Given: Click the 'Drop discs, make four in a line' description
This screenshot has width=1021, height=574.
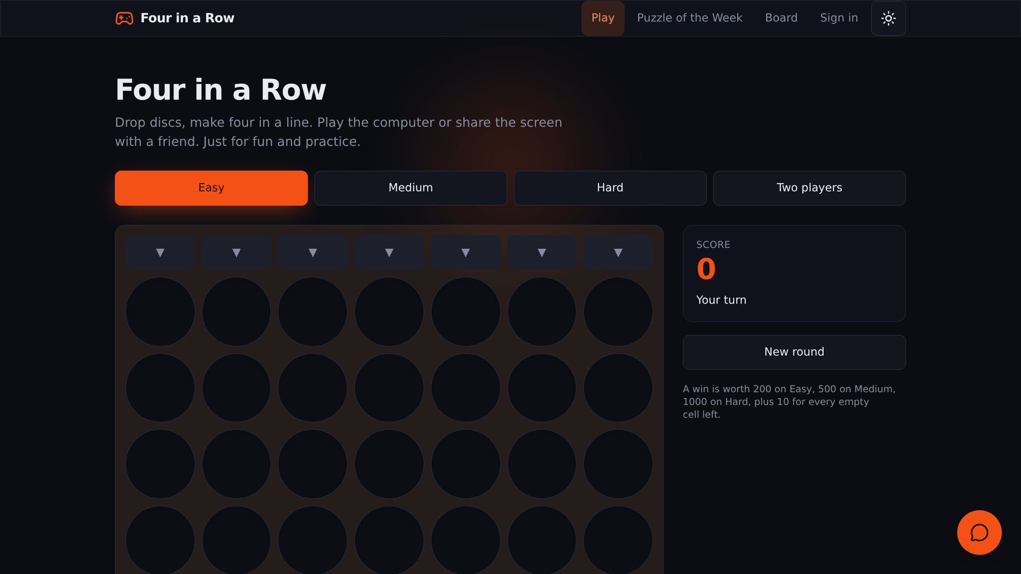Looking at the screenshot, I should coord(339,132).
